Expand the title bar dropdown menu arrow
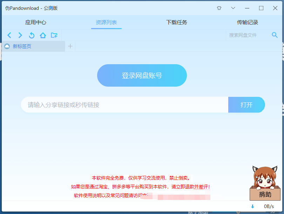Screen dimensions: 284x214 [233, 8]
